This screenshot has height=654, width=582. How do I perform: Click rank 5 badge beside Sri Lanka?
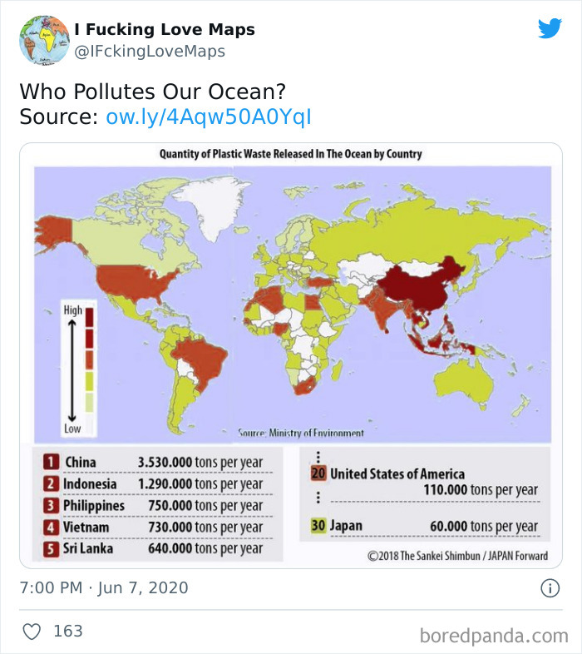[x=51, y=548]
